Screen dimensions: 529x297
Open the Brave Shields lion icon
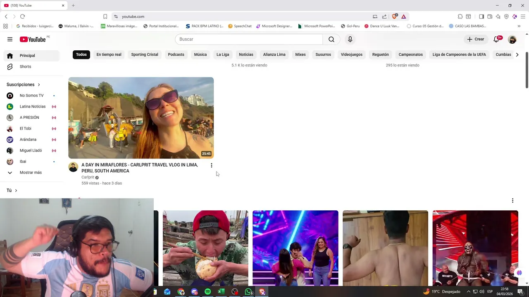394,16
